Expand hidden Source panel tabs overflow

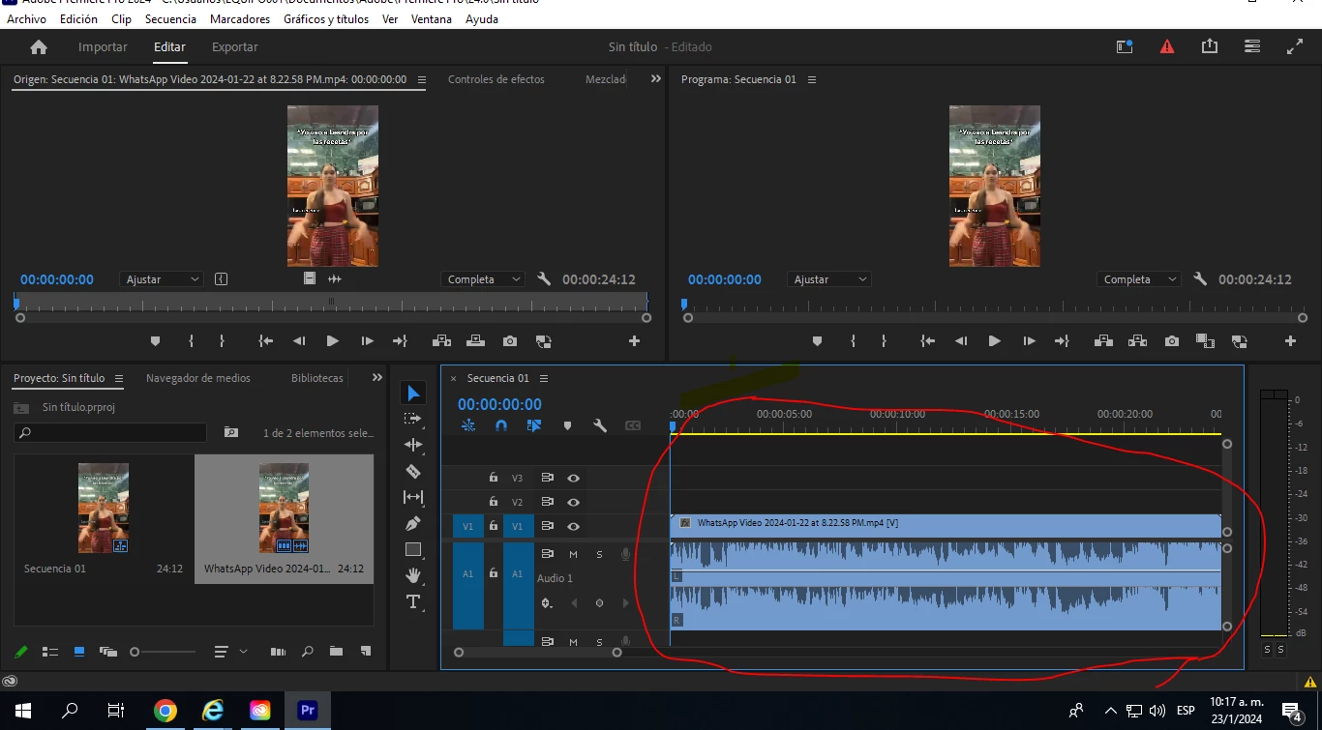656,79
